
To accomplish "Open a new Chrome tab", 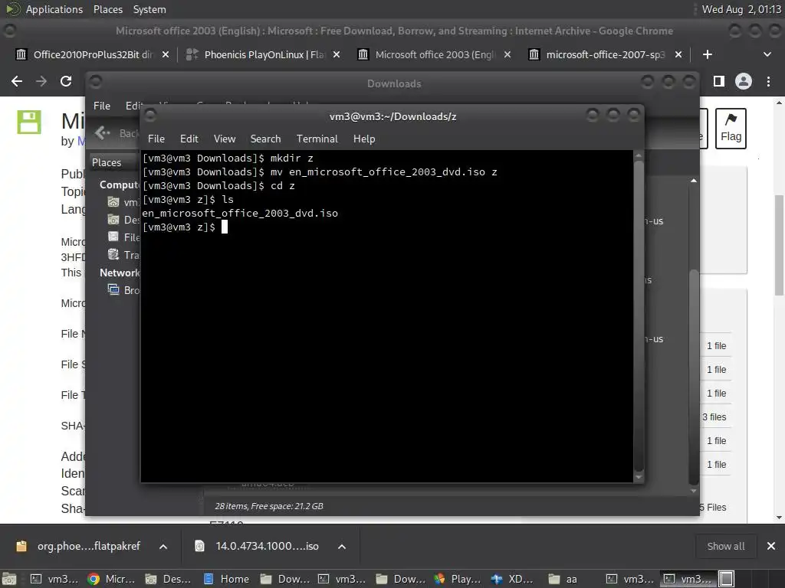I will (x=707, y=54).
